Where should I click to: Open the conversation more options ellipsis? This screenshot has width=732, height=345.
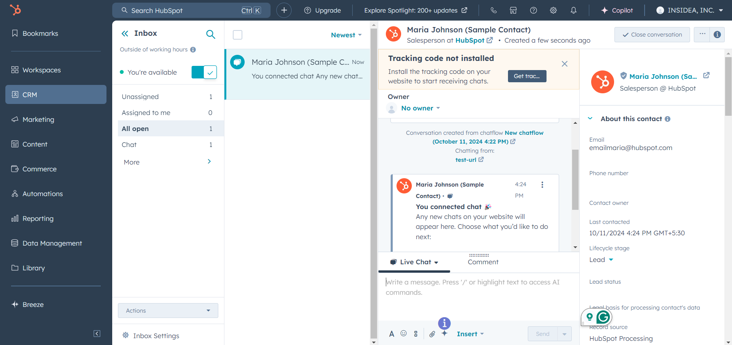(702, 34)
